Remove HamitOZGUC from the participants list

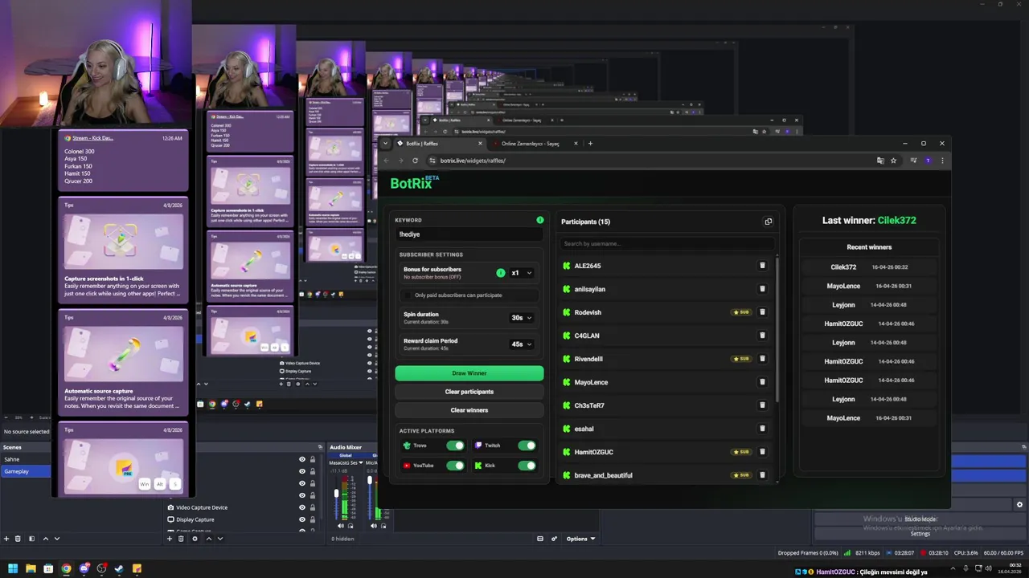[762, 452]
